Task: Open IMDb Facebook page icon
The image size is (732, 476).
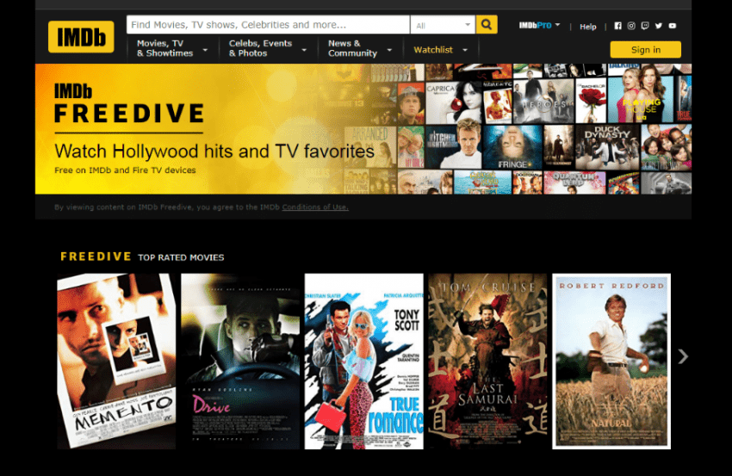Action: pyautogui.click(x=617, y=26)
